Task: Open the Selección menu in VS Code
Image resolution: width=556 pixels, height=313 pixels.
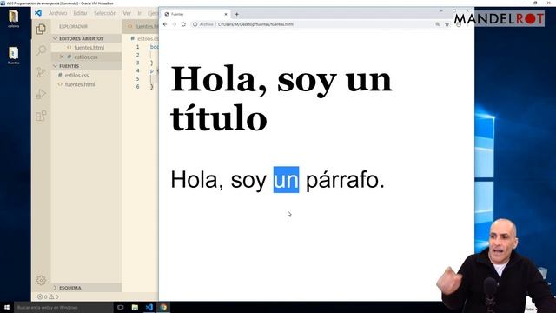Action: click(105, 13)
